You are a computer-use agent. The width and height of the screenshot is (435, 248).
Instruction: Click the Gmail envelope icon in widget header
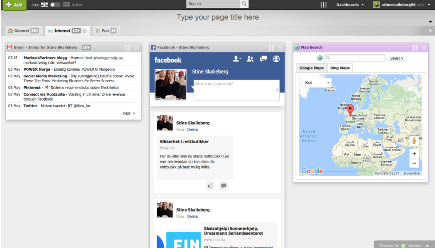tap(9, 47)
